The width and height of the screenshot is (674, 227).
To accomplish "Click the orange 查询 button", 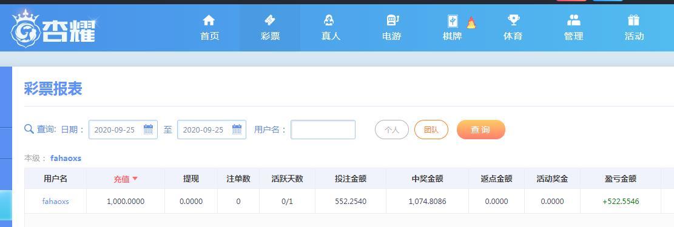I will (x=480, y=130).
